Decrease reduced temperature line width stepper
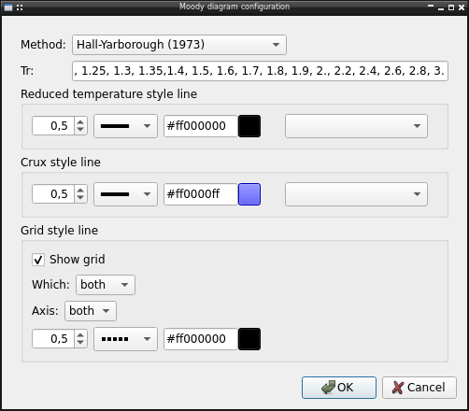Viewport: 469px width, 411px height. [x=80, y=130]
